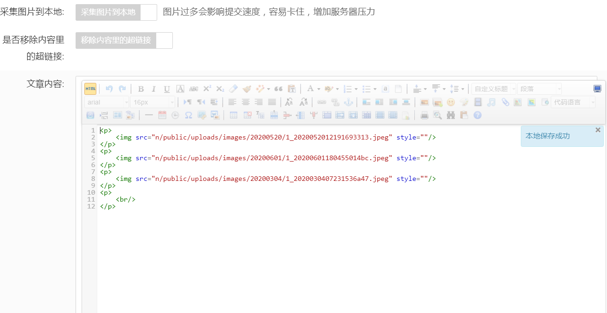Click the Underline icon
Viewport: 607px width, 313px height.
tap(167, 89)
